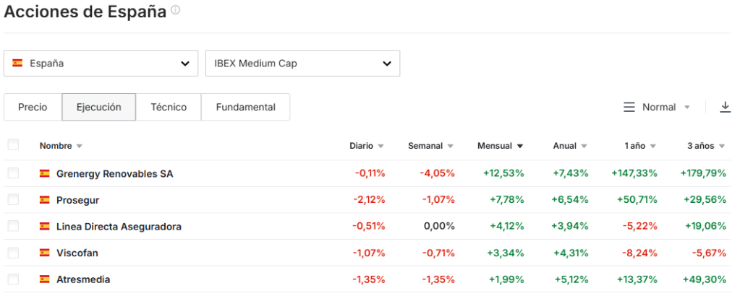Click the Mensual column sort arrow
The image size is (740, 296).
pyautogui.click(x=519, y=147)
